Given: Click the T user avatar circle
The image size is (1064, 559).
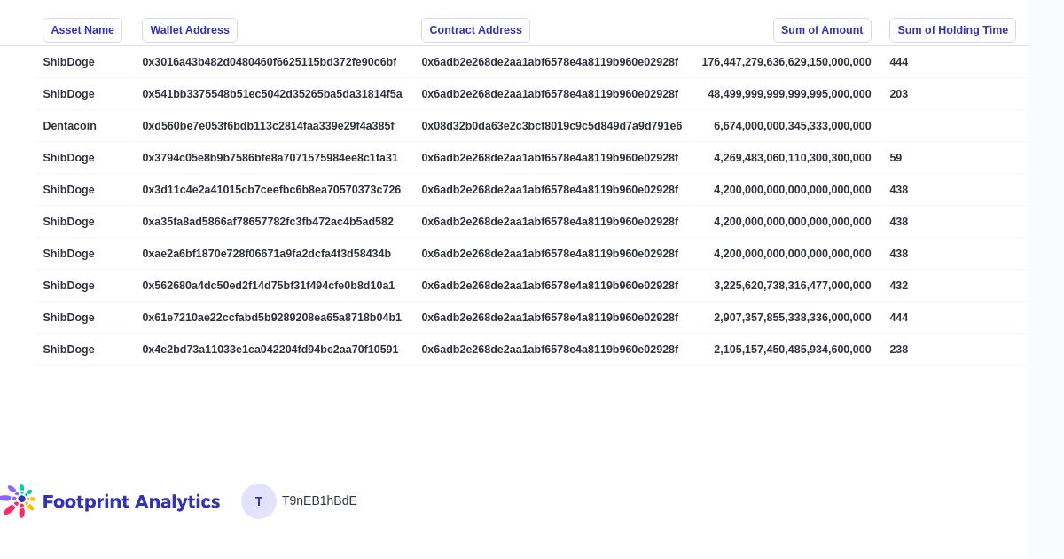Looking at the screenshot, I should (x=259, y=501).
